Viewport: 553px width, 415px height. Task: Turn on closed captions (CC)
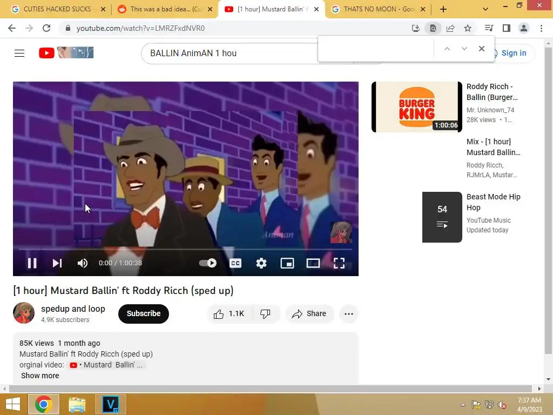point(235,263)
